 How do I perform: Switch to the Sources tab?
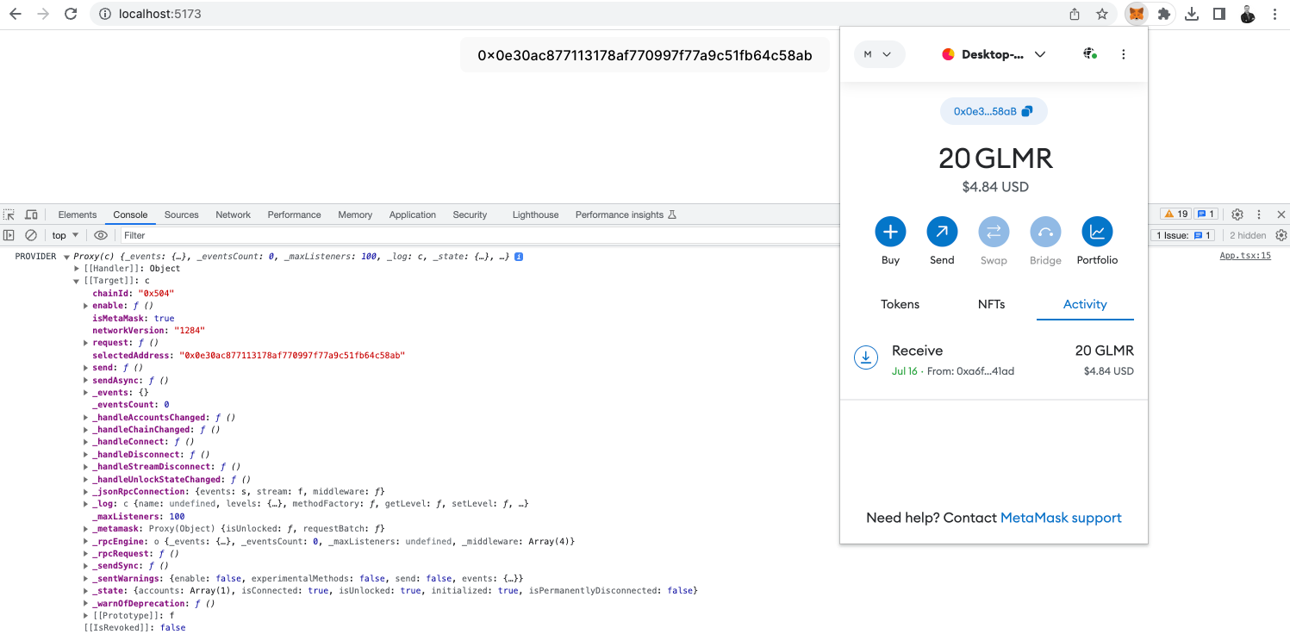coord(182,214)
